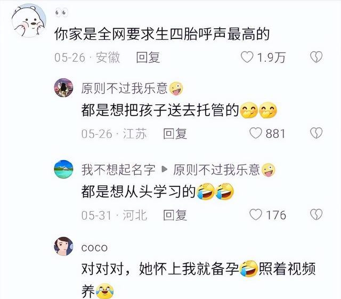Viewport: 341px width, 299px height.
Task: Open the island avatar of 我不想起名字
Action: 63,169
